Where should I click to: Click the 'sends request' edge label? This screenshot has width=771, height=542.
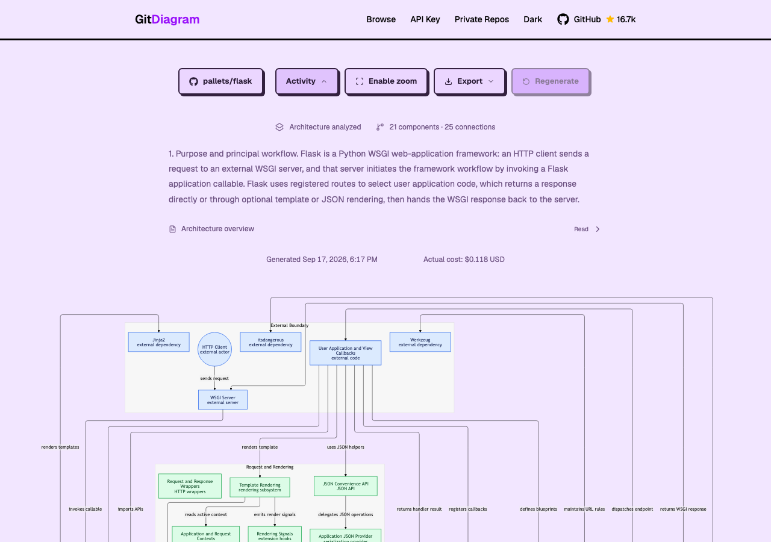tap(214, 378)
